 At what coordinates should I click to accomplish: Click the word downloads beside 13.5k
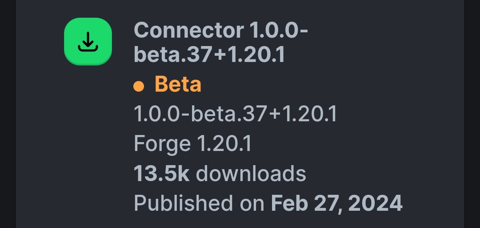pyautogui.click(x=251, y=174)
